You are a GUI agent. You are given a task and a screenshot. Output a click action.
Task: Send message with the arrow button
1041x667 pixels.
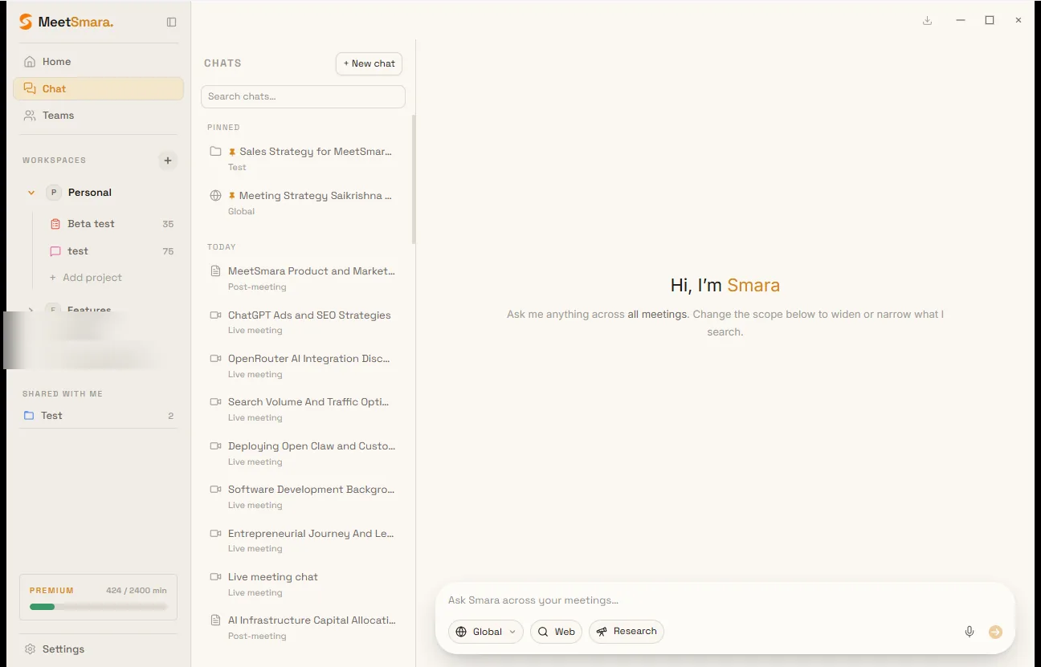[995, 632]
